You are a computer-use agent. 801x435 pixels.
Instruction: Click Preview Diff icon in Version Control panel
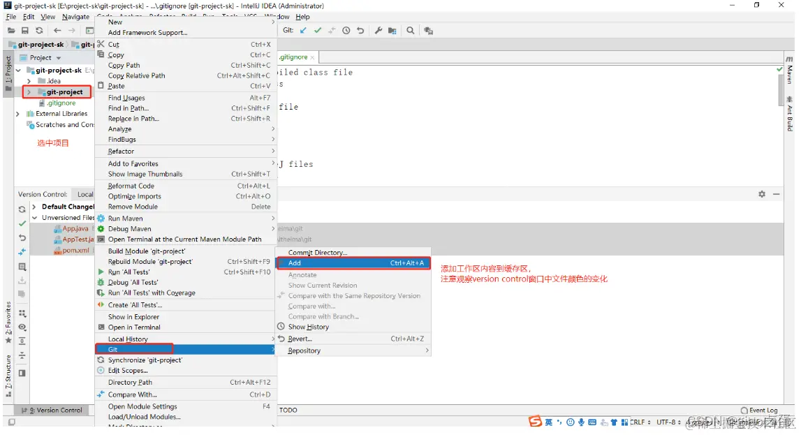click(22, 374)
